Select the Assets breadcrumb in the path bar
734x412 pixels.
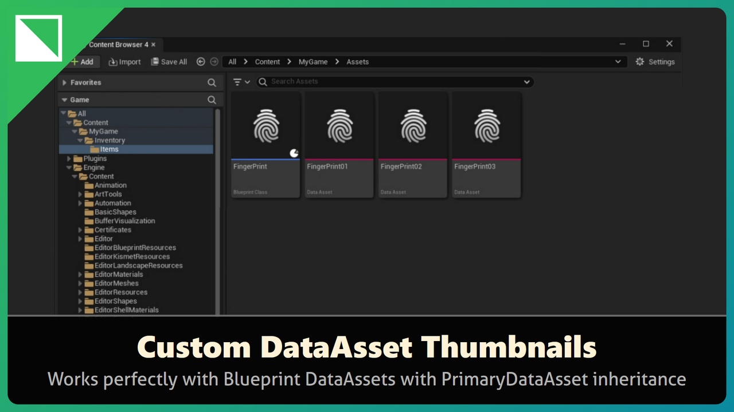pyautogui.click(x=358, y=62)
